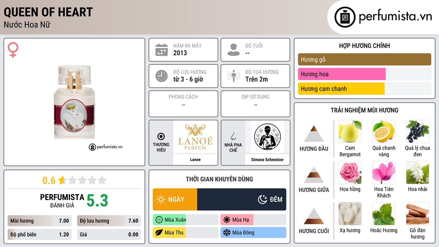
Task: Click the sun icon in Ngày bar
Action: [161, 199]
